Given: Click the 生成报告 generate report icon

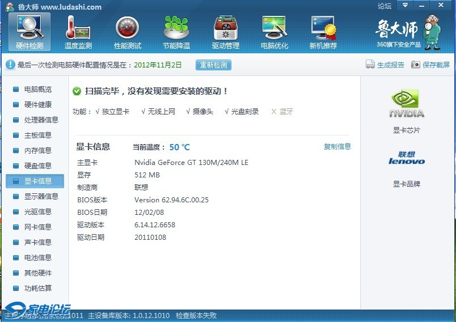Looking at the screenshot, I should pos(370,65).
